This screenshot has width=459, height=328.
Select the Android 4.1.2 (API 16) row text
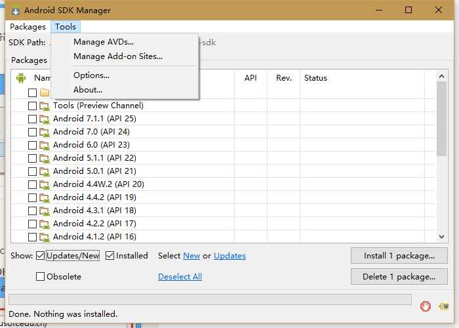tap(94, 237)
